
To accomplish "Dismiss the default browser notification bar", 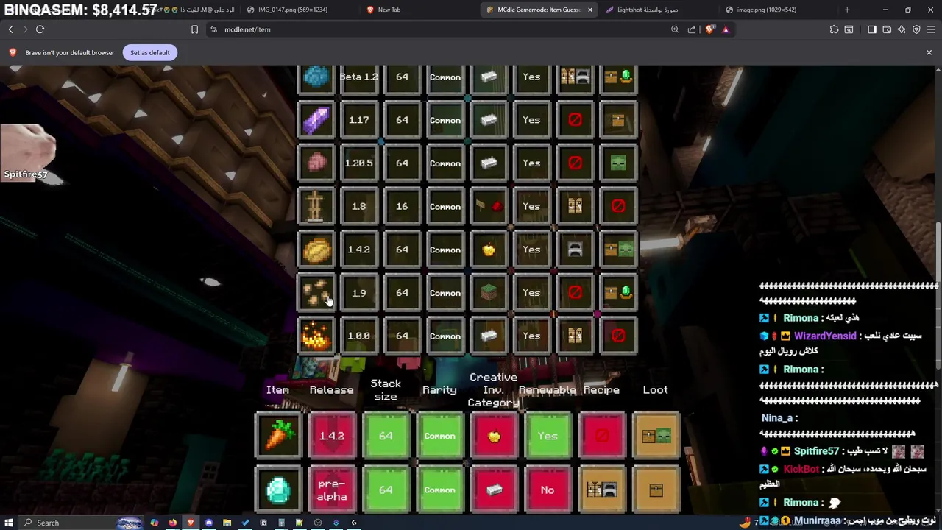I will pyautogui.click(x=929, y=52).
